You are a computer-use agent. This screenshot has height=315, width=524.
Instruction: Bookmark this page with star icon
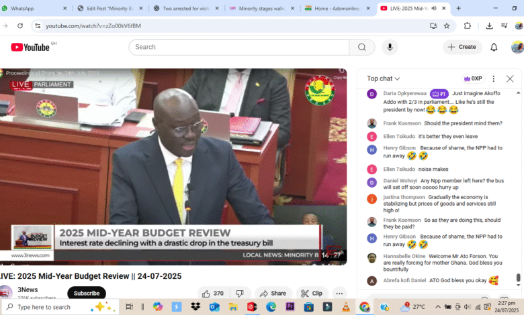447,25
